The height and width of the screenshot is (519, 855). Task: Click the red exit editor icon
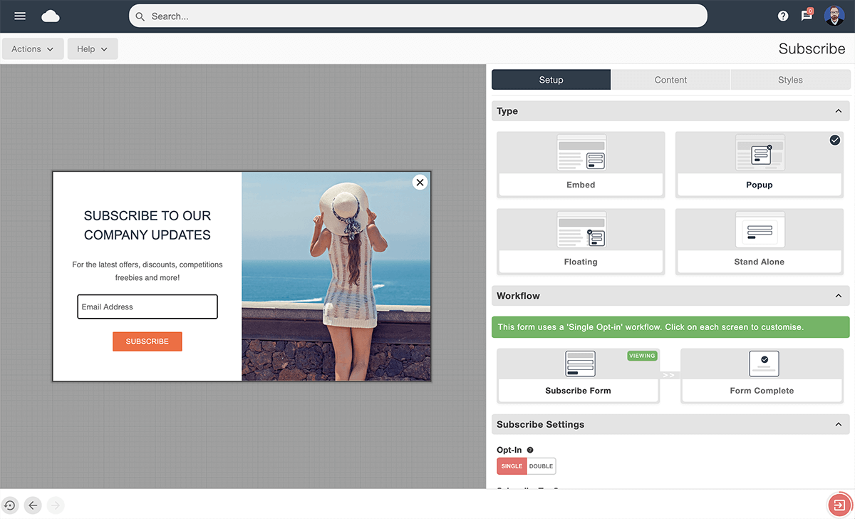(x=839, y=505)
